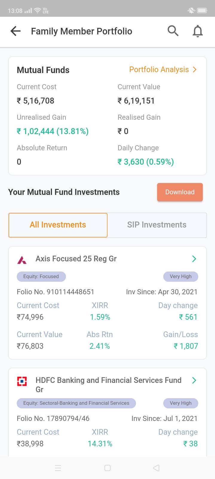This screenshot has width=215, height=479.
Task: Tap Android recent apps navigation icon
Action: pos(58,468)
